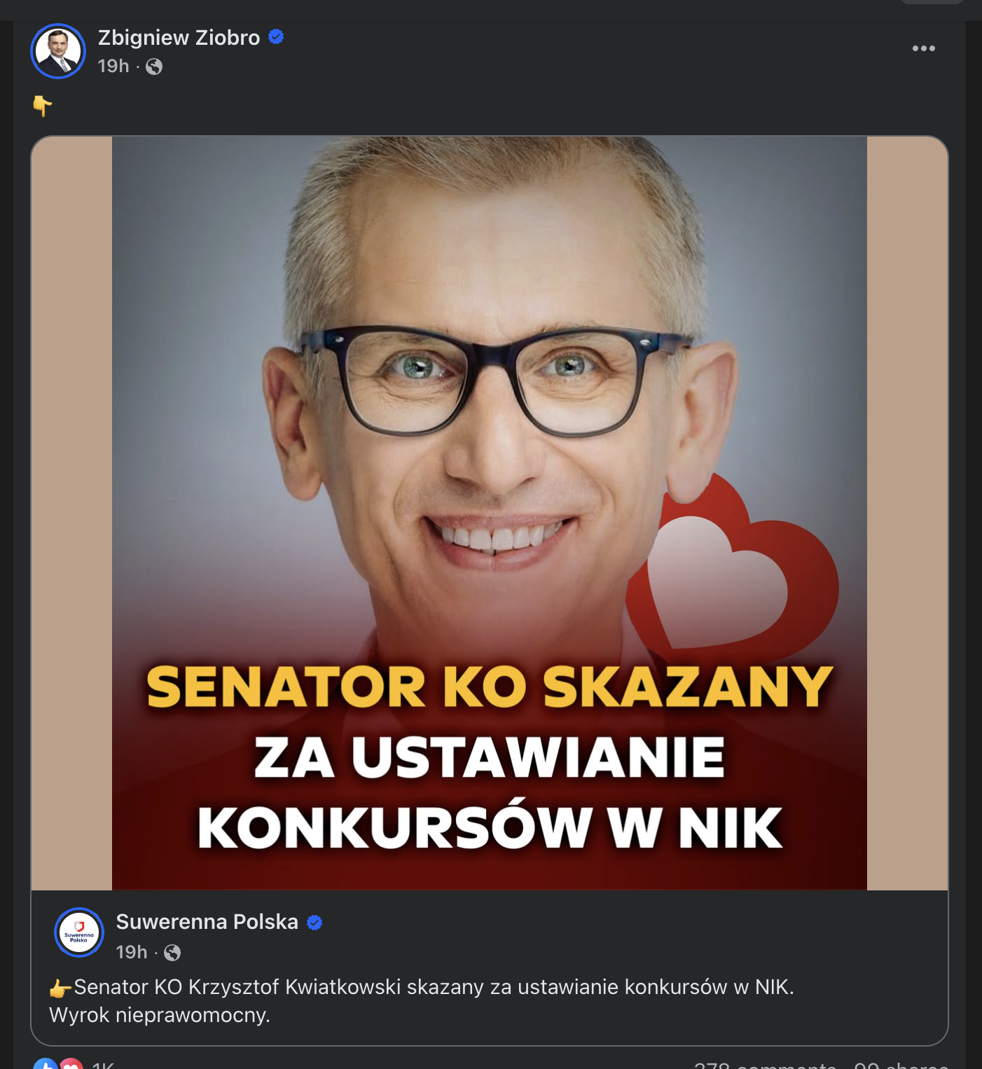This screenshot has height=1069, width=982.
Task: Click the top post's 19h timestamp
Action: tap(113, 66)
